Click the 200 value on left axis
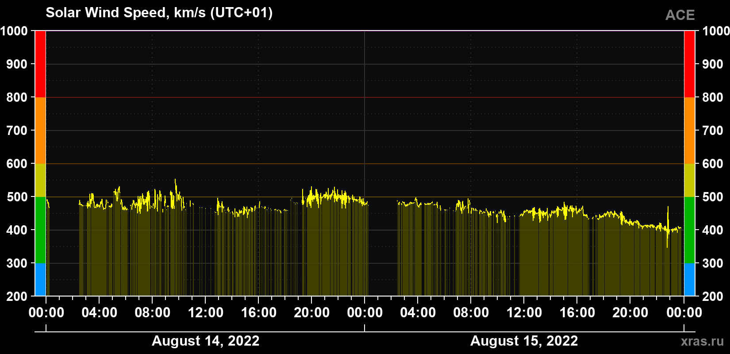730x354 pixels. click(x=17, y=296)
